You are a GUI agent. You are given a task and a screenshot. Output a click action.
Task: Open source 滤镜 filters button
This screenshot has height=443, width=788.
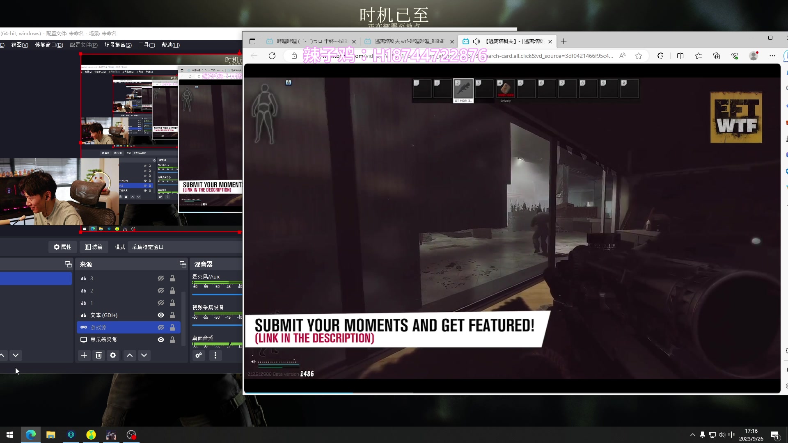point(94,247)
